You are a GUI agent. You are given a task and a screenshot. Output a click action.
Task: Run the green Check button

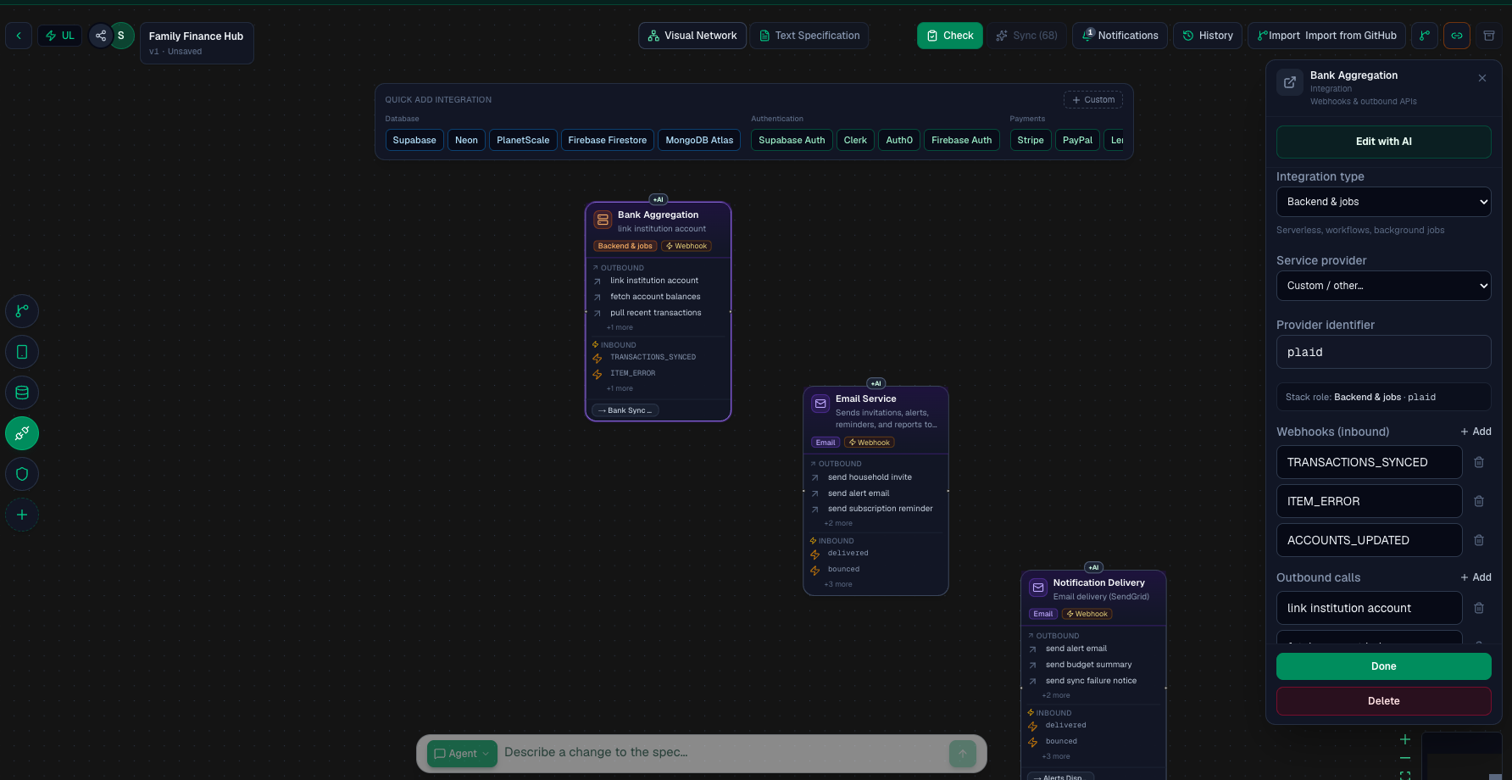950,36
